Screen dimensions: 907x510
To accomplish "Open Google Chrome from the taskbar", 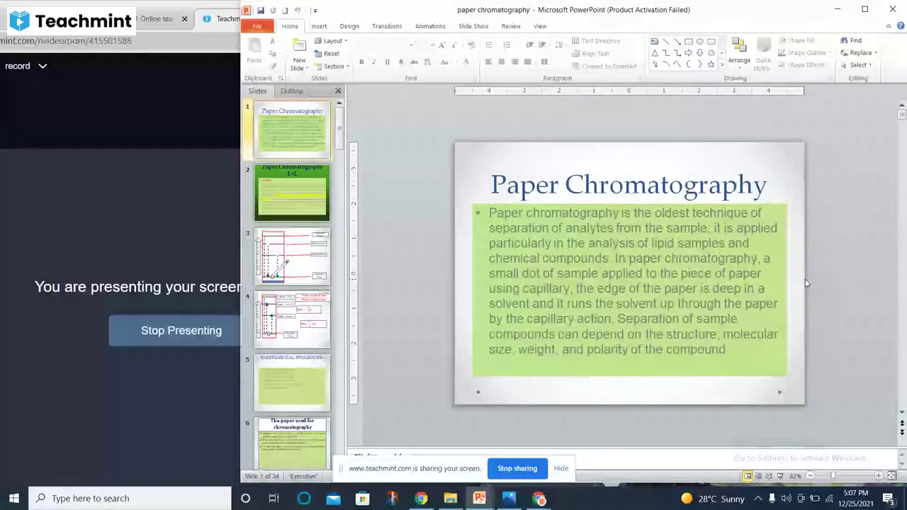I will coord(421,499).
